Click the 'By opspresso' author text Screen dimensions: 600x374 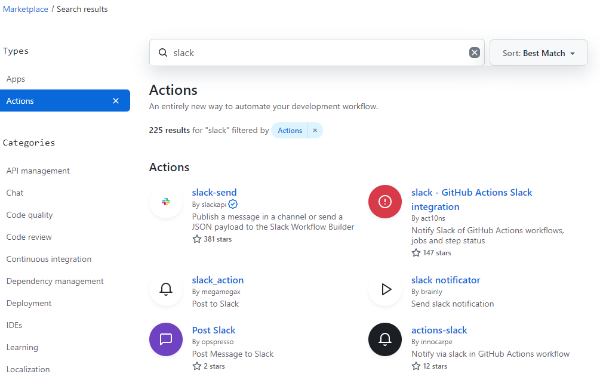tap(213, 342)
